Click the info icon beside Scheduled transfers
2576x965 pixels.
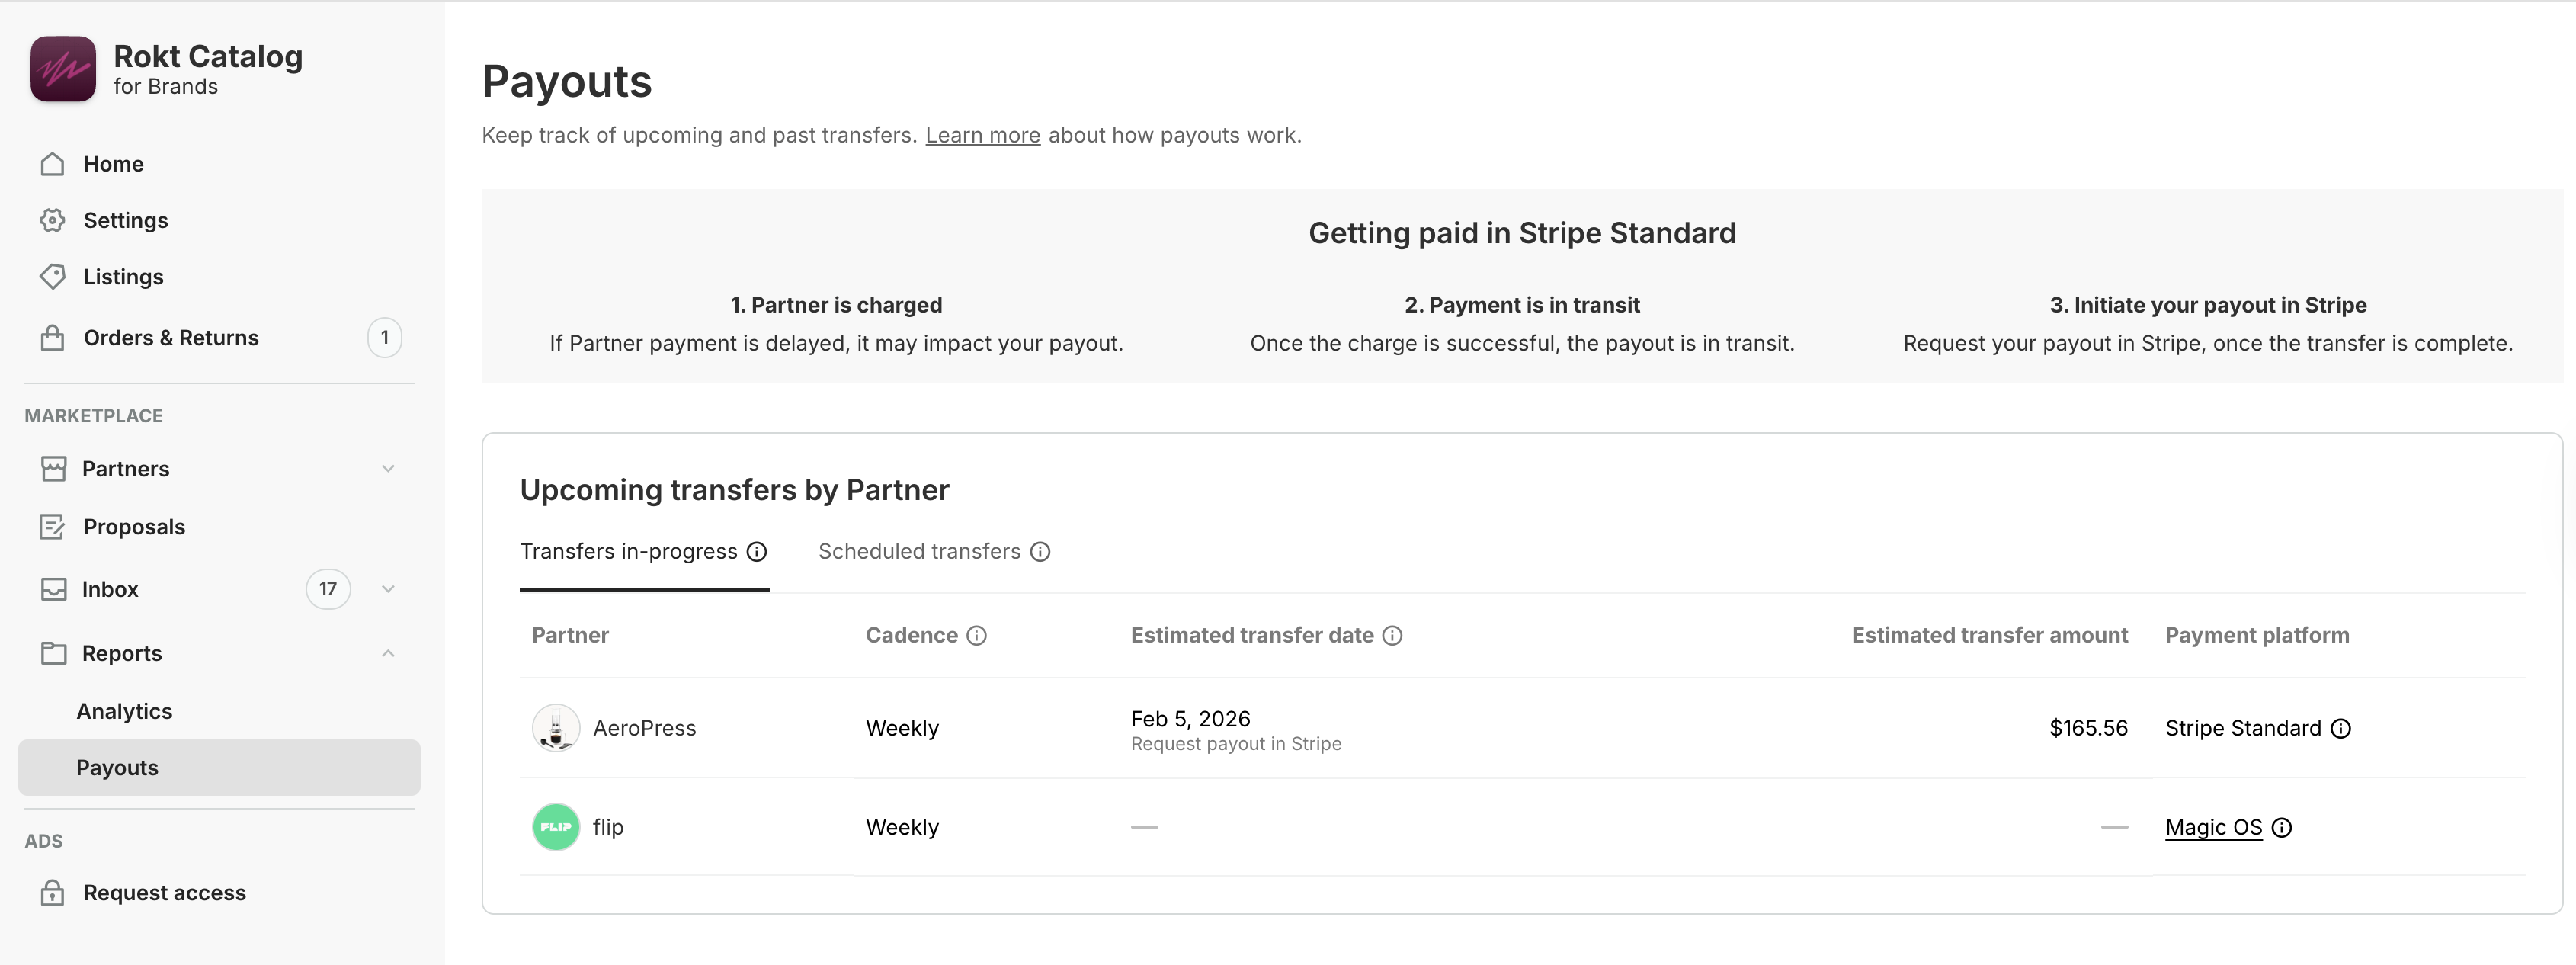tap(1040, 552)
